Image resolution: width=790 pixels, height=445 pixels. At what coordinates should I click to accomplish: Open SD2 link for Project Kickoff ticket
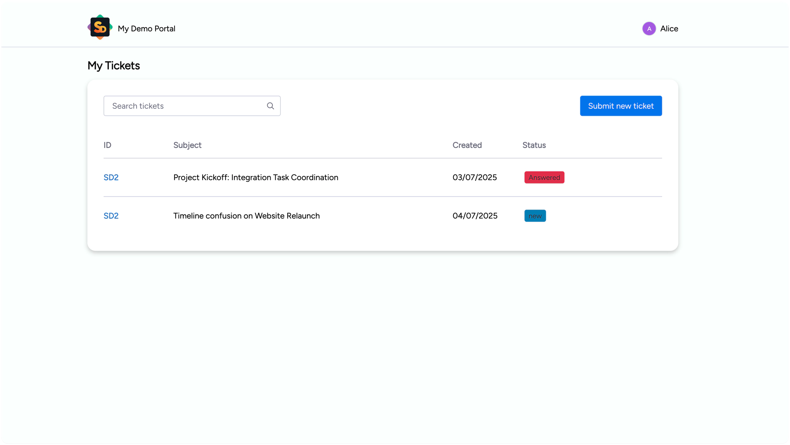point(111,177)
